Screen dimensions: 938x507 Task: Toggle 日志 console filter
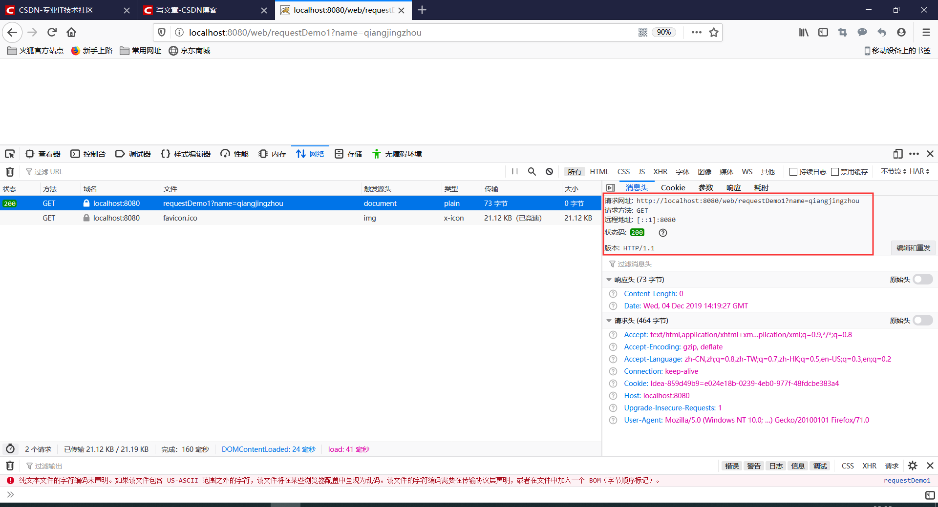(x=776, y=466)
